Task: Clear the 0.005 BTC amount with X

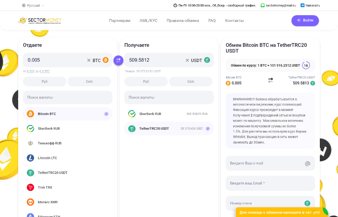Action: (x=89, y=60)
